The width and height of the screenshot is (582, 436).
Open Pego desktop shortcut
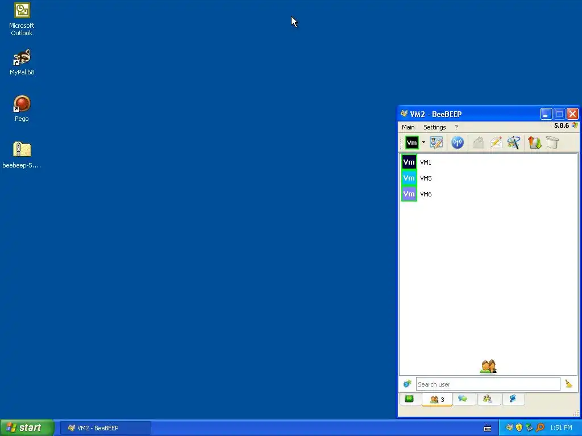22,108
